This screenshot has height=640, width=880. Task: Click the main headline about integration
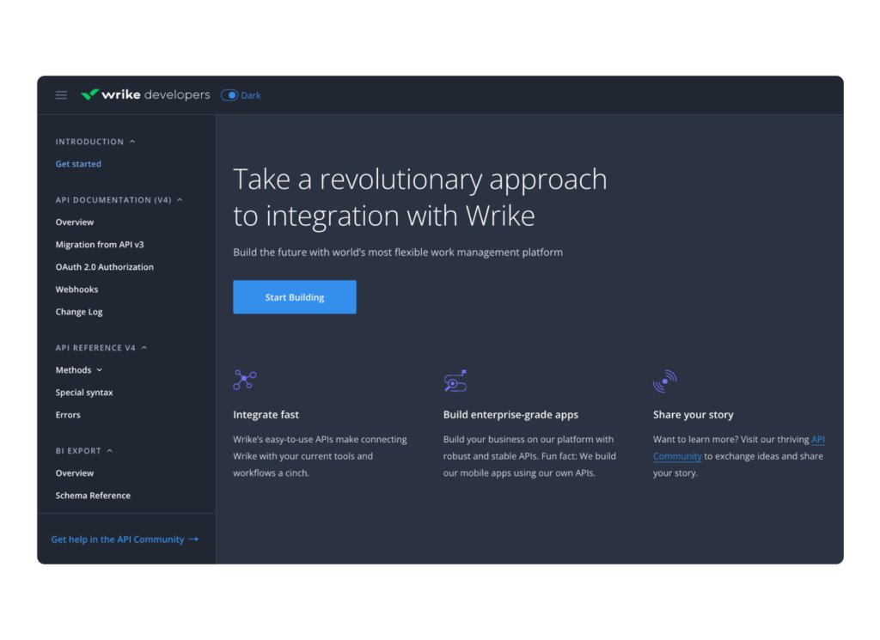pos(419,198)
